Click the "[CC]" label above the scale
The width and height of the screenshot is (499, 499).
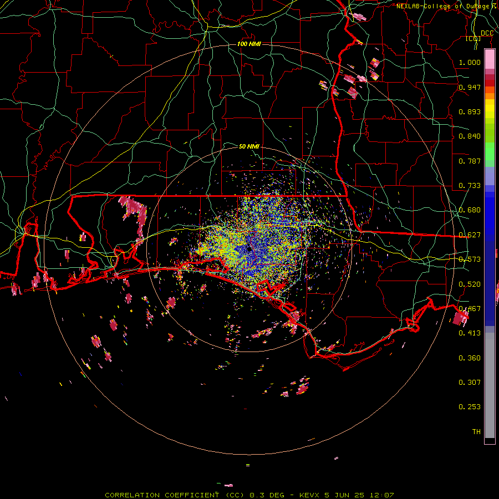coord(473,38)
